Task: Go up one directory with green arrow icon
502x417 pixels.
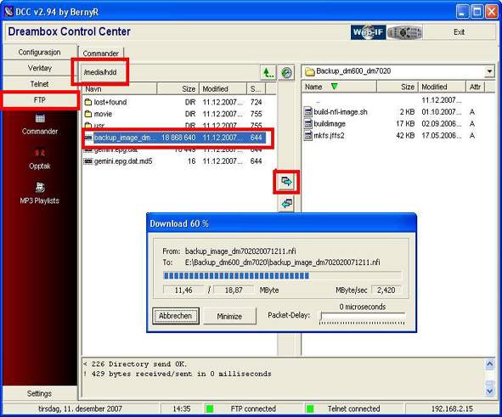Action: pos(268,73)
